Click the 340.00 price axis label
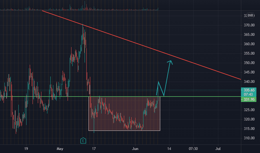 coord(249,82)
